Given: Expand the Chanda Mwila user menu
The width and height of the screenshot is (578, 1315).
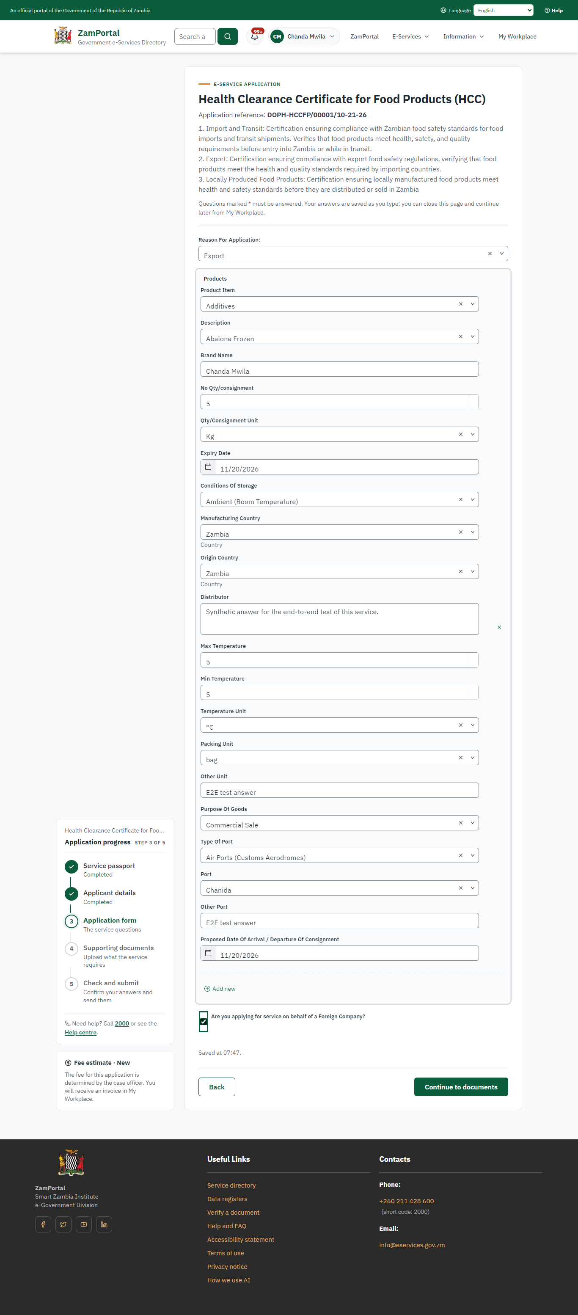Looking at the screenshot, I should (305, 36).
